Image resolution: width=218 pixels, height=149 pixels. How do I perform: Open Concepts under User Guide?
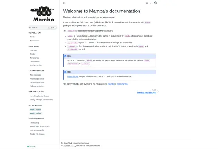pyautogui.click(x=33, y=50)
